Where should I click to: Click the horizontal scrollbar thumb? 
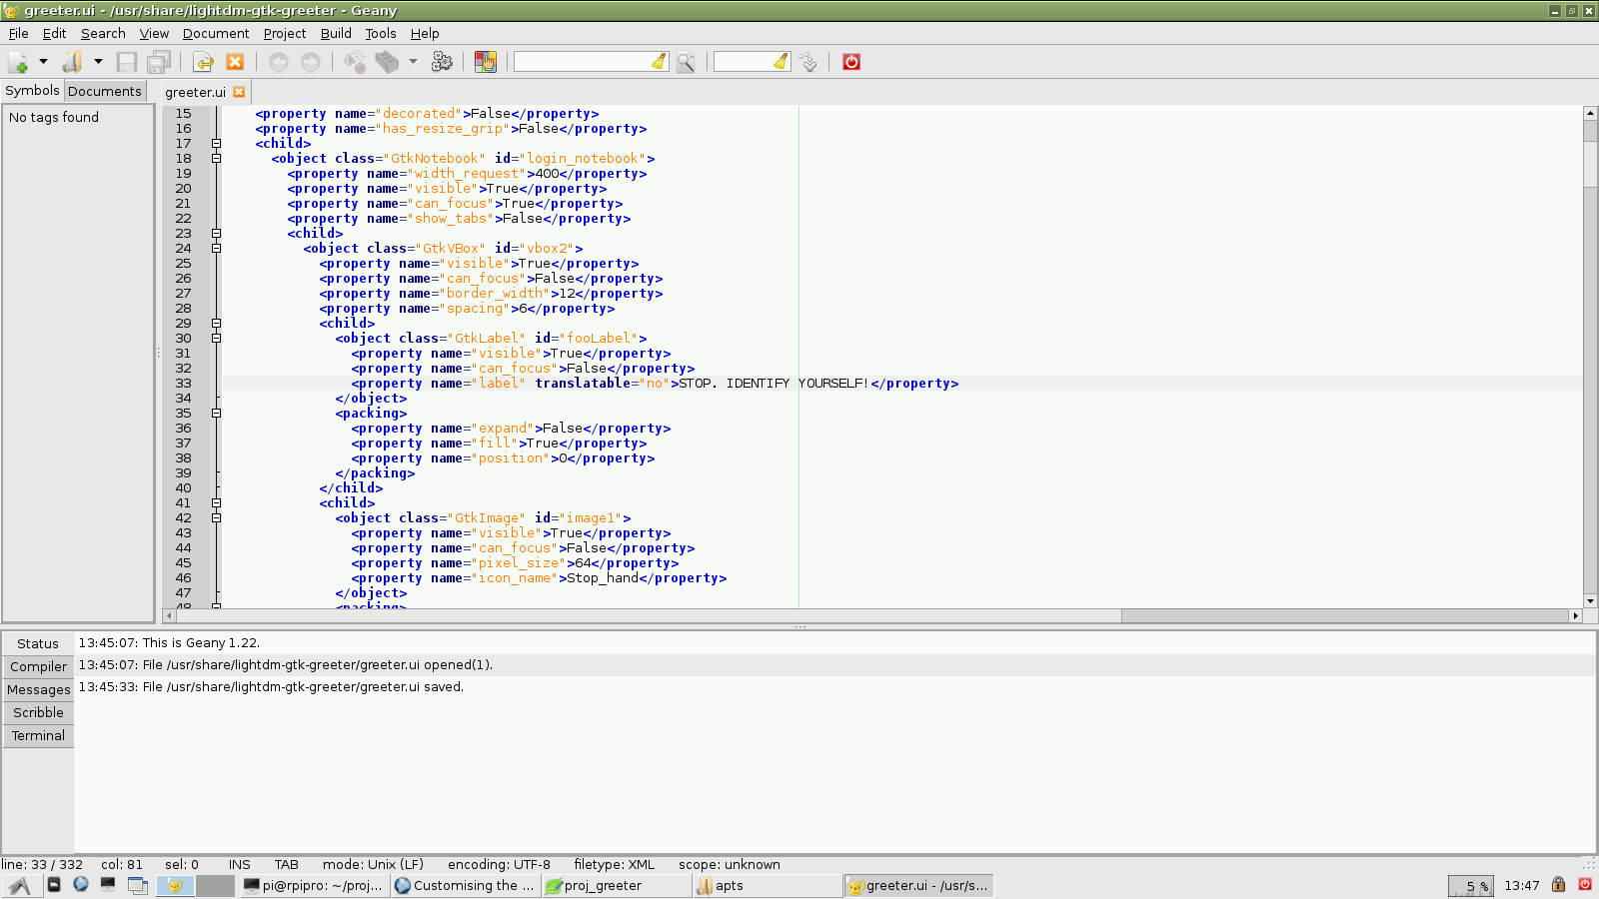point(1345,615)
